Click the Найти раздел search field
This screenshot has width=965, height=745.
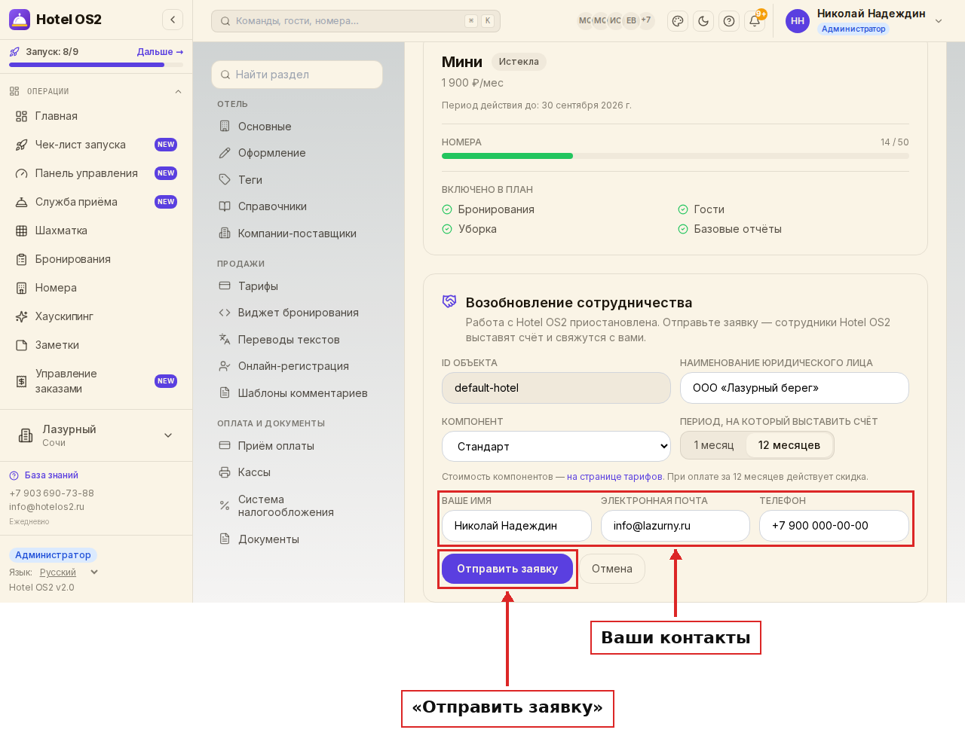coord(297,75)
